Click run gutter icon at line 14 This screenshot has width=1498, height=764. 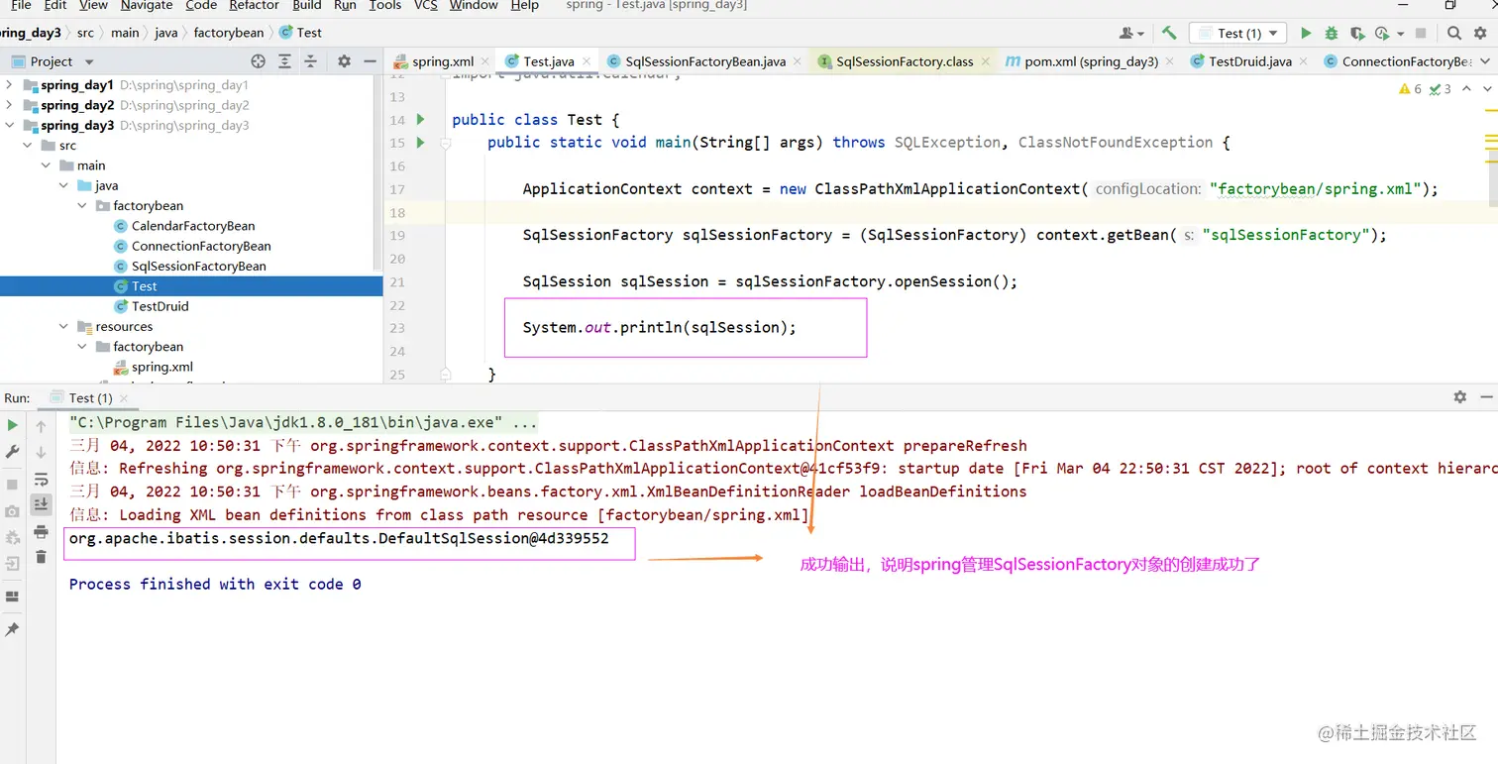[420, 119]
